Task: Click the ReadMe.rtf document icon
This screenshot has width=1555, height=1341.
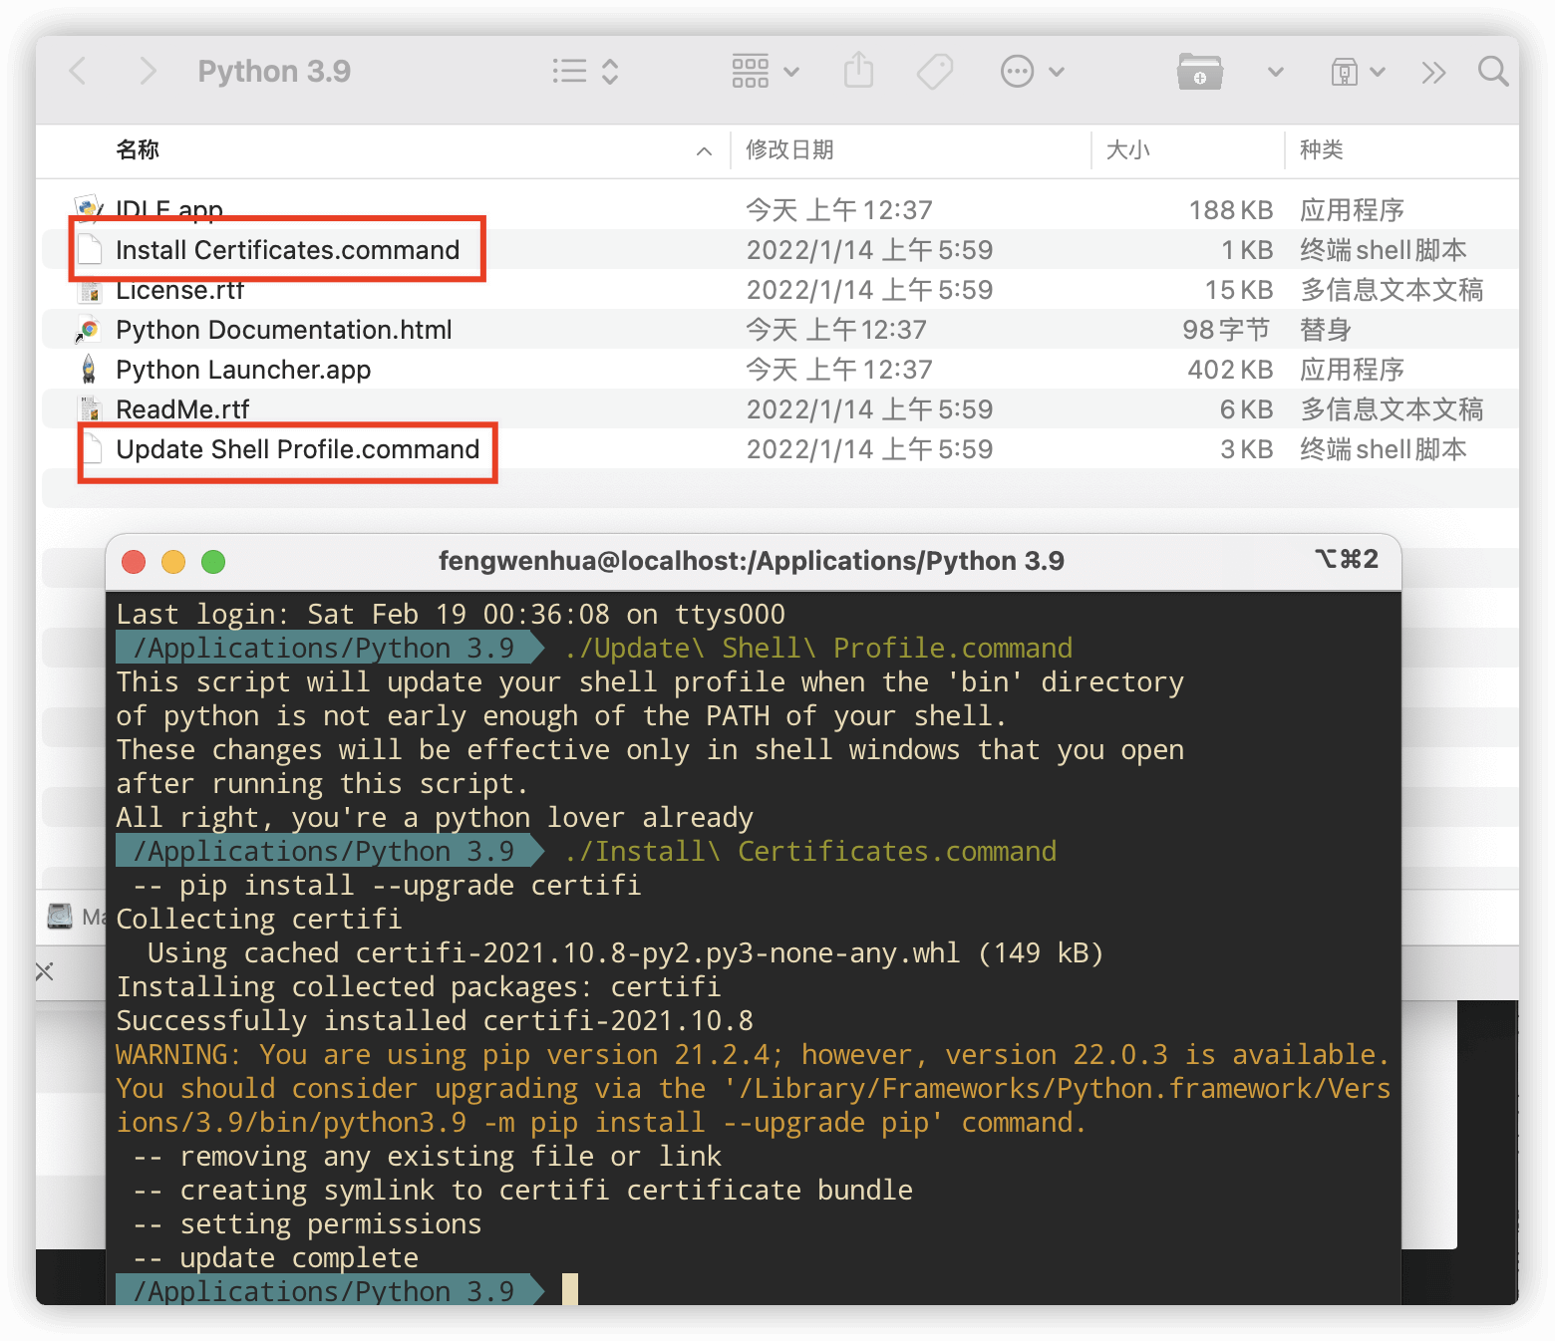Action: tap(90, 408)
